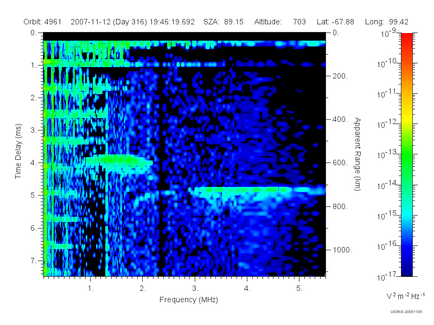The width and height of the screenshot is (434, 325).
Task: Click the 'Time Delay (ms)' axis label
Action: tap(18, 151)
